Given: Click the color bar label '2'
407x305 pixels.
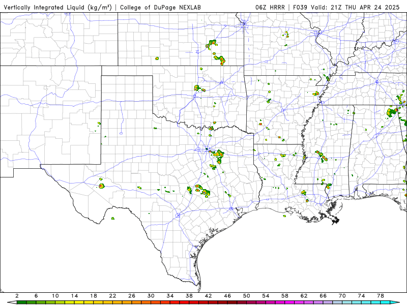Looking at the screenshot, I should (x=17, y=296).
